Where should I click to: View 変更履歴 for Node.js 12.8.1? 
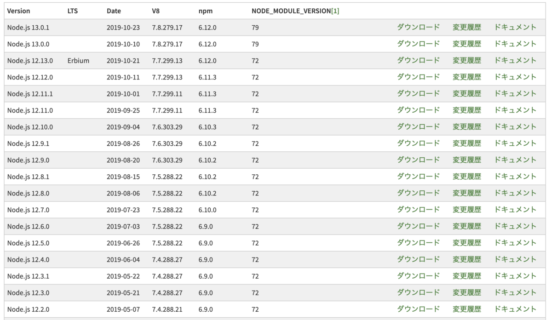point(467,176)
